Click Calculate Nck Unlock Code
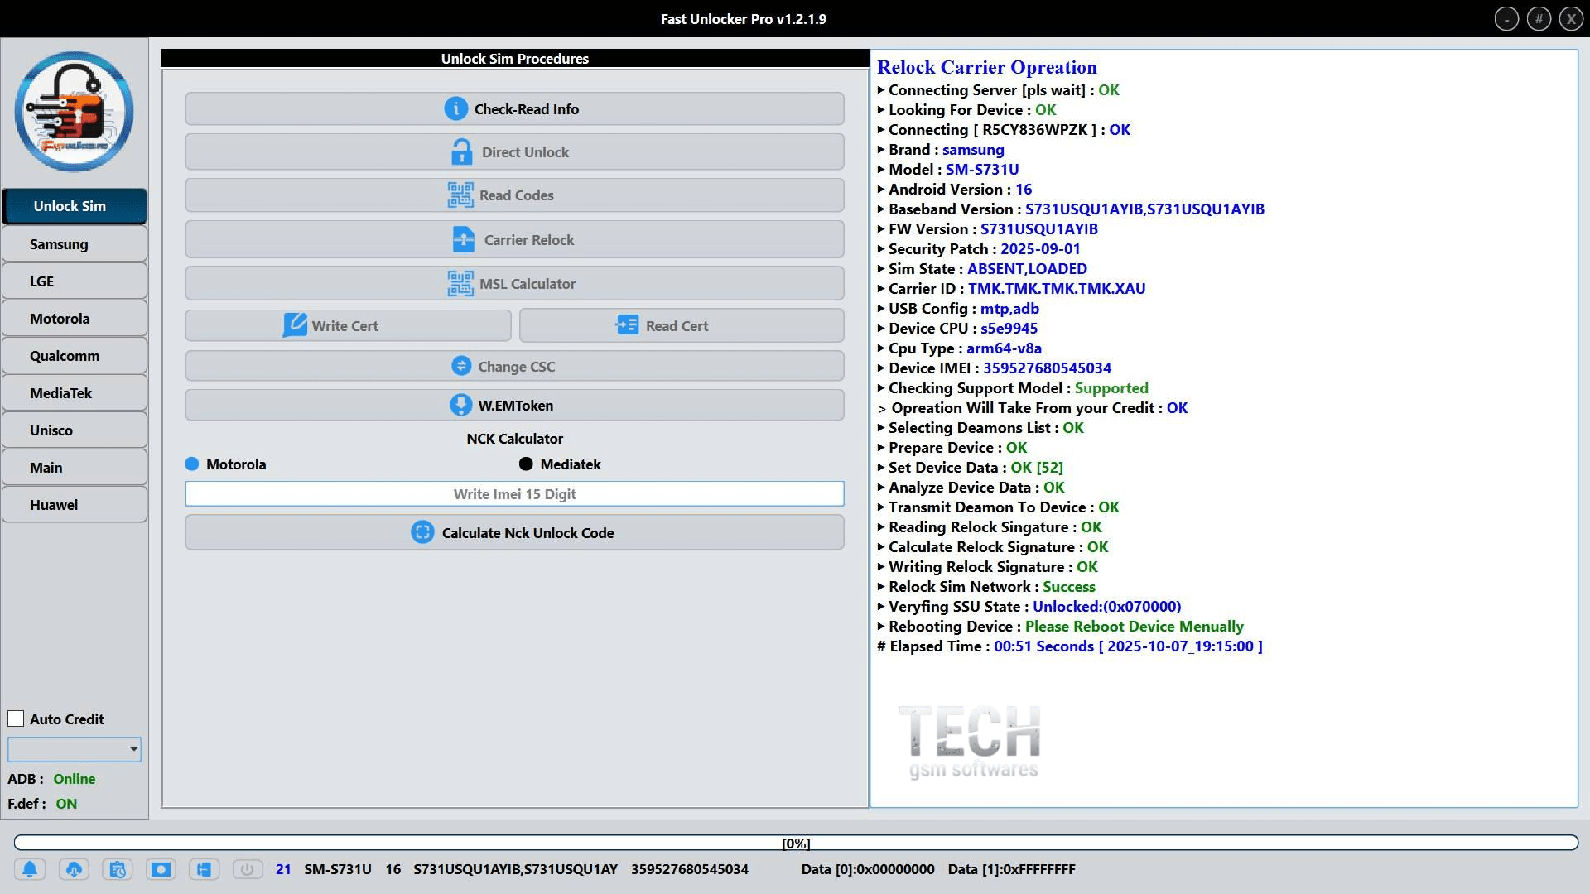Image resolution: width=1590 pixels, height=894 pixels. [x=514, y=533]
